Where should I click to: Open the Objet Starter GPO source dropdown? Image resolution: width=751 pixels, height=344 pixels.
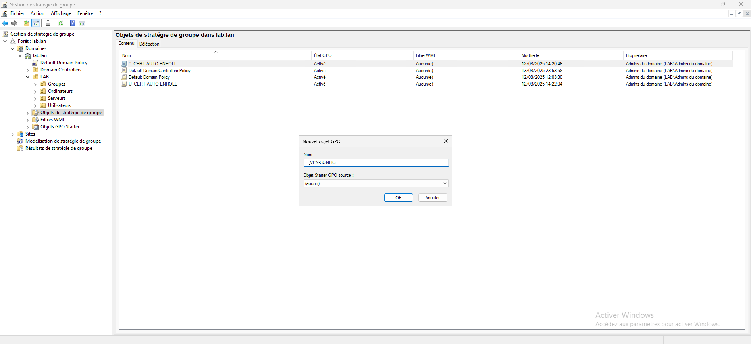pos(445,183)
